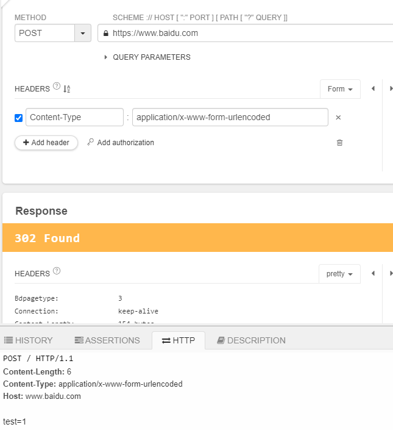Screen dimensions: 393x430
Task: Remove the Content-Type header row
Action: 338,117
